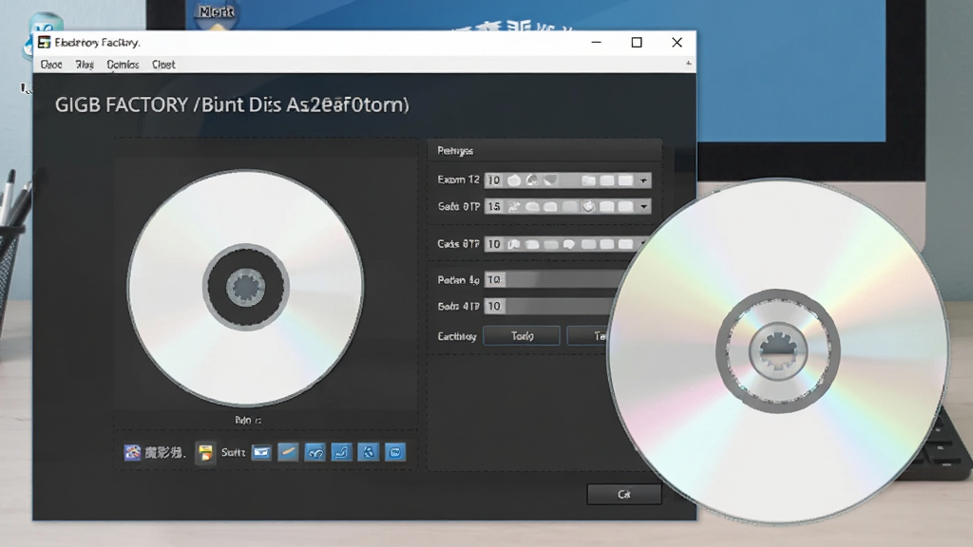Click the yellow document icon beside Sattt
The height and width of the screenshot is (547, 973).
[205, 453]
